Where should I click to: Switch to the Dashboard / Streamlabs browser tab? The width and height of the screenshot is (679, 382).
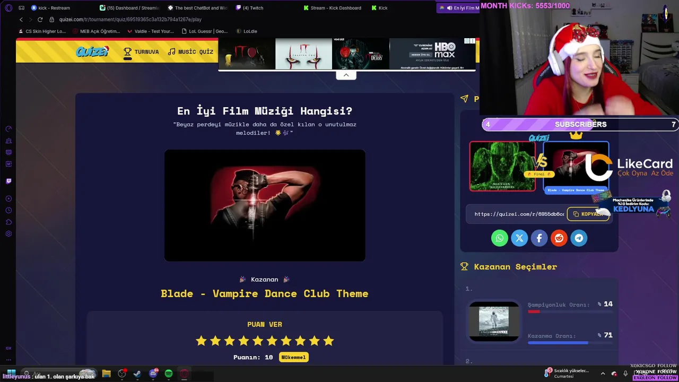click(x=129, y=8)
